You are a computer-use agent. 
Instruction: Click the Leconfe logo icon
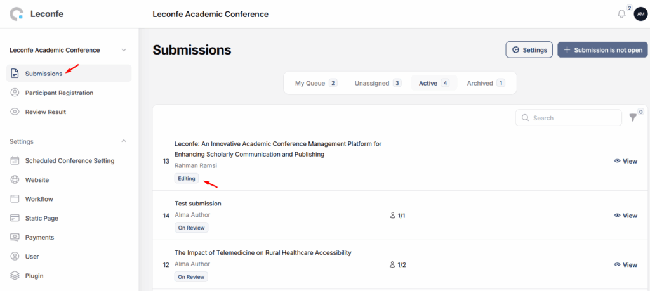16,14
